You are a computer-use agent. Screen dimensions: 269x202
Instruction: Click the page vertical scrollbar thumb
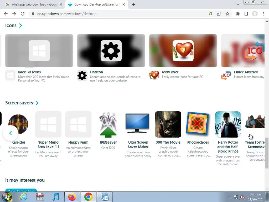267,153
